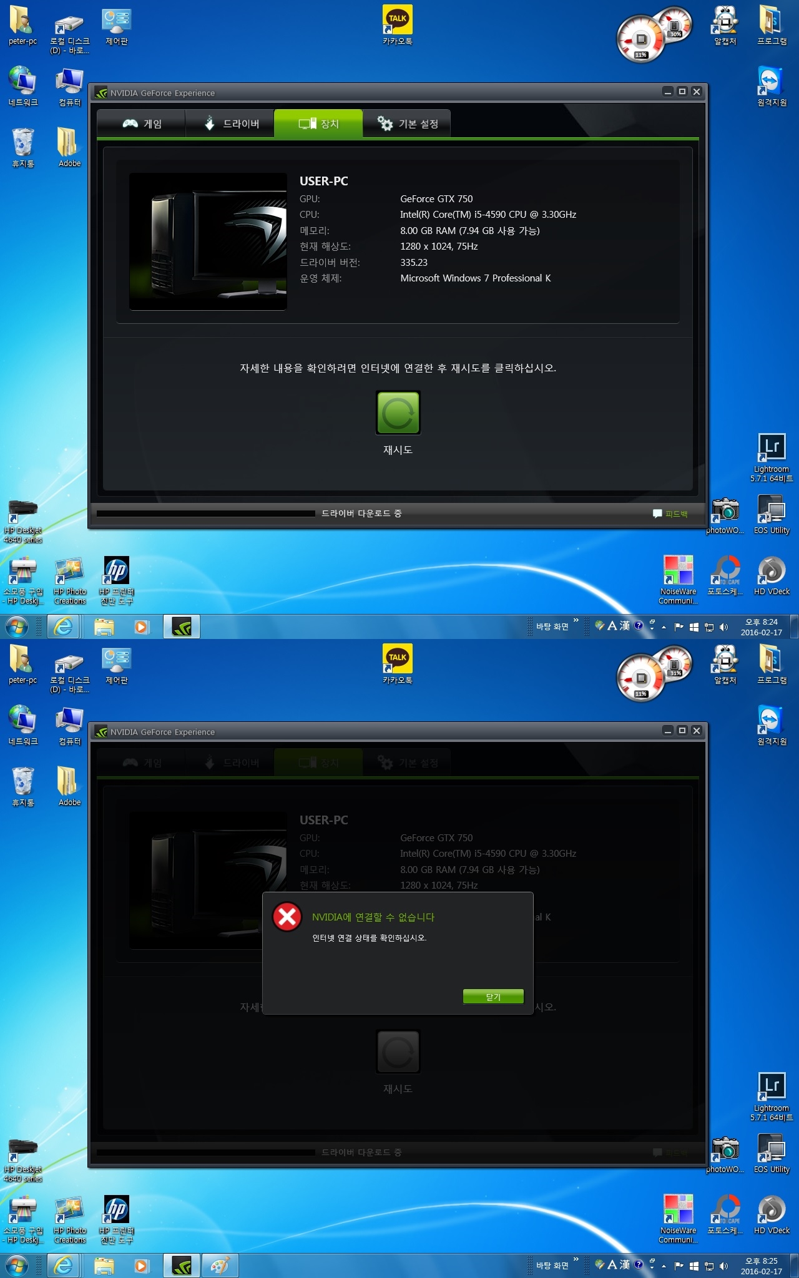Toggle 漢 hanja conversion on lower taskbar
The height and width of the screenshot is (1278, 799).
click(x=625, y=1265)
